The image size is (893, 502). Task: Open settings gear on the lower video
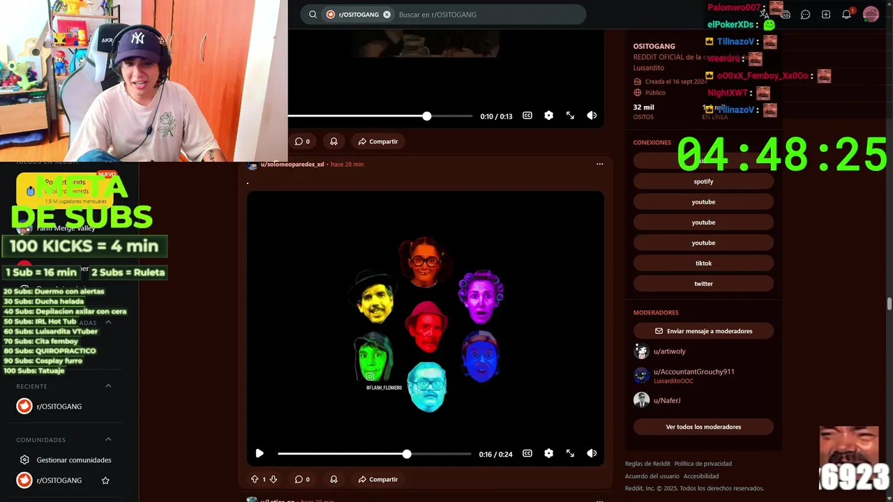(x=548, y=454)
